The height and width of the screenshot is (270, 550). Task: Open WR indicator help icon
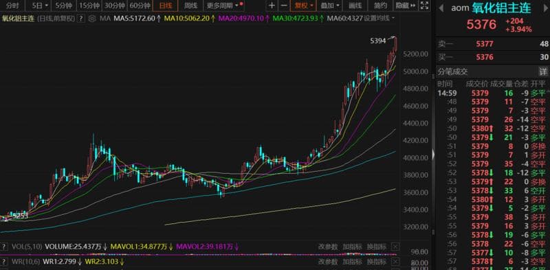[4, 262]
